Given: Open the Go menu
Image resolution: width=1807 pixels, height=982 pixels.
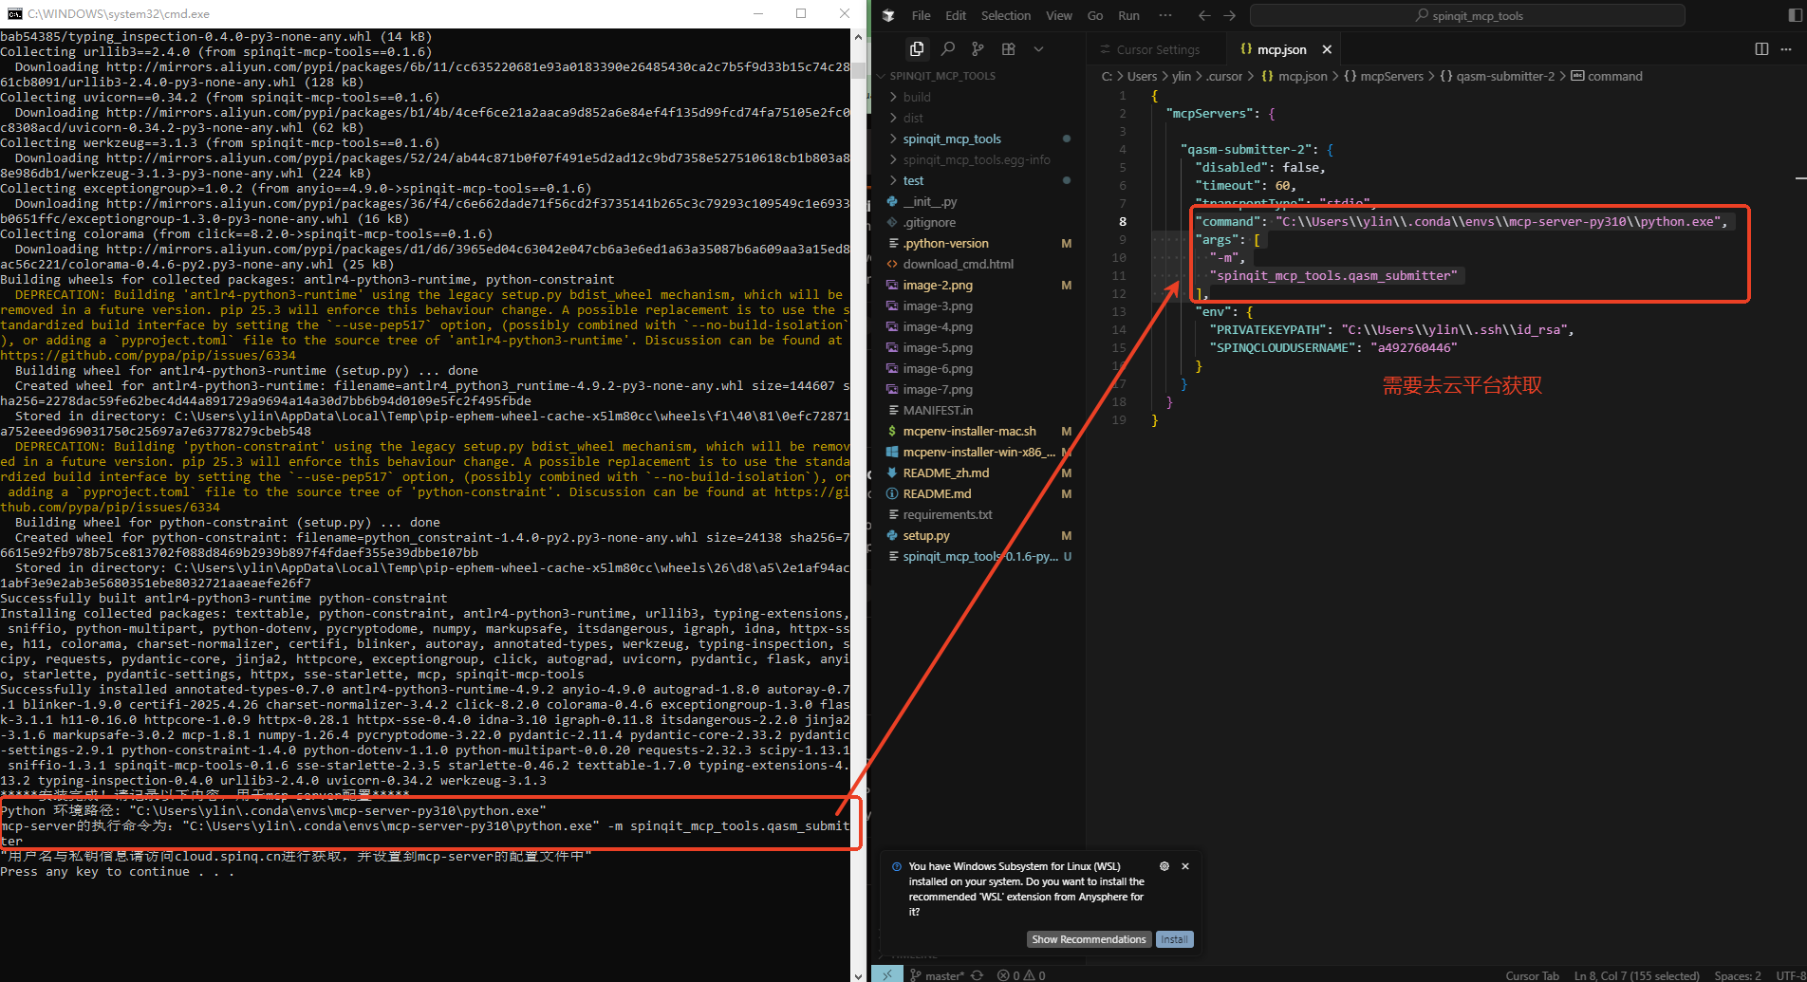Looking at the screenshot, I should coord(1095,15).
